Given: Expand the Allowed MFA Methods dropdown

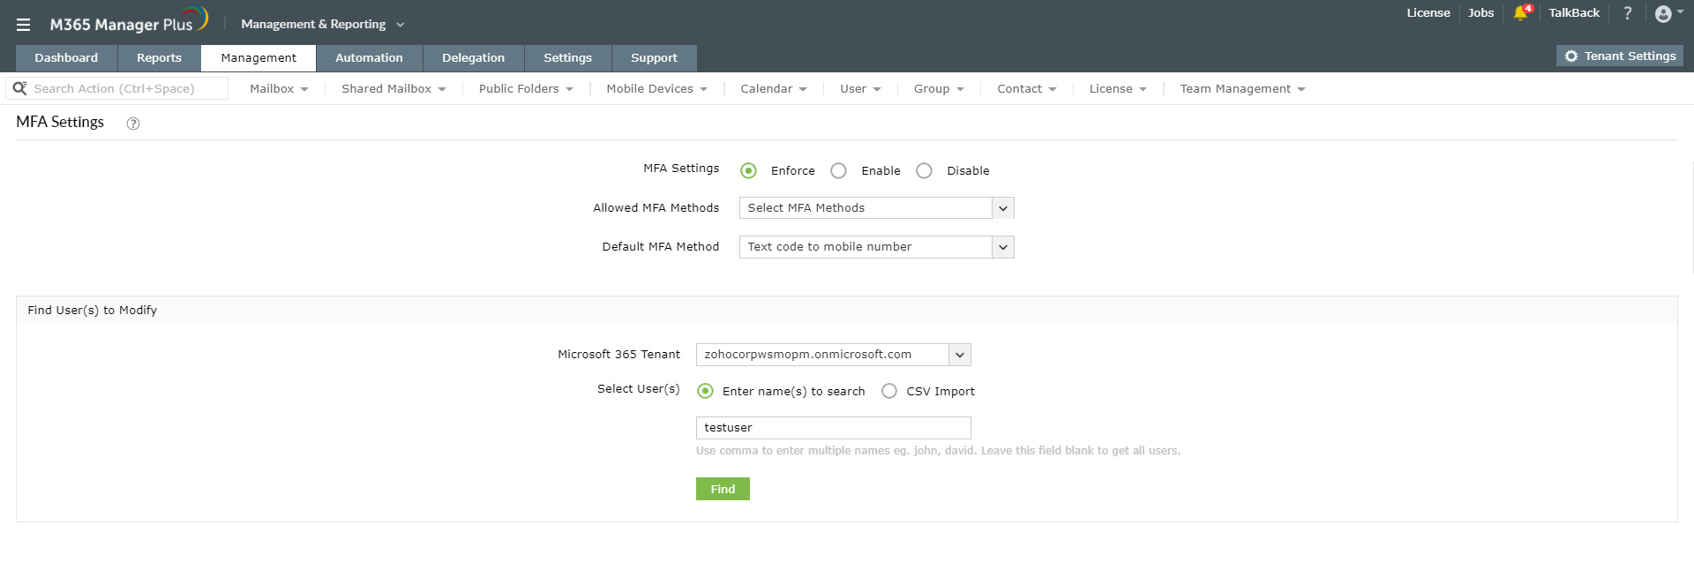Looking at the screenshot, I should (1002, 208).
